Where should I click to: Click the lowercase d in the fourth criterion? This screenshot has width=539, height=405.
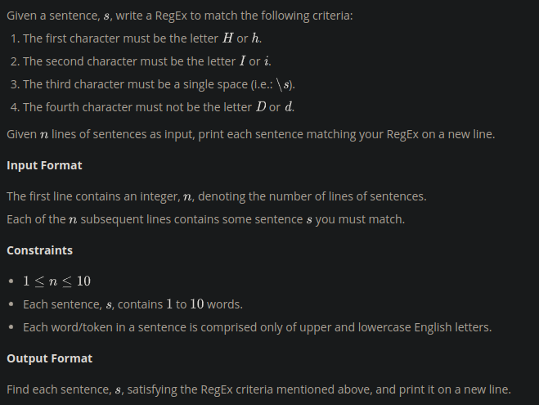(289, 107)
